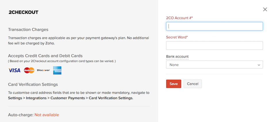Focus the Secret Word input field

pyautogui.click(x=214, y=45)
